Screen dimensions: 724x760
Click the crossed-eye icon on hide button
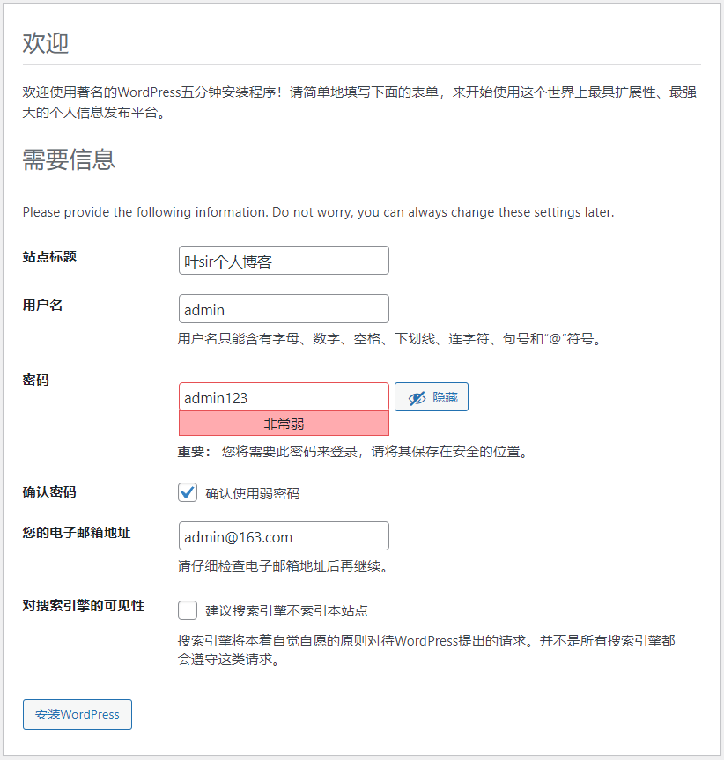tap(417, 398)
